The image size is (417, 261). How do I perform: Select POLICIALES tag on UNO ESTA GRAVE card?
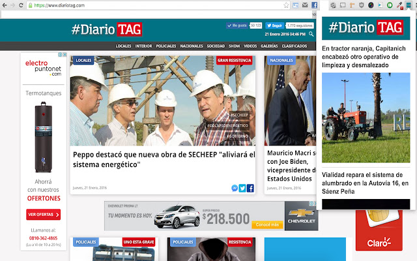(x=85, y=242)
